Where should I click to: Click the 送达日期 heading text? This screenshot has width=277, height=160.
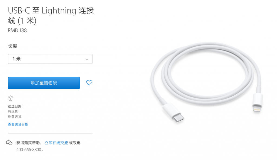click(x=15, y=106)
